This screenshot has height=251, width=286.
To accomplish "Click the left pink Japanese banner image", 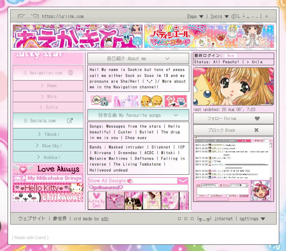I will pyautogui.click(x=78, y=36).
